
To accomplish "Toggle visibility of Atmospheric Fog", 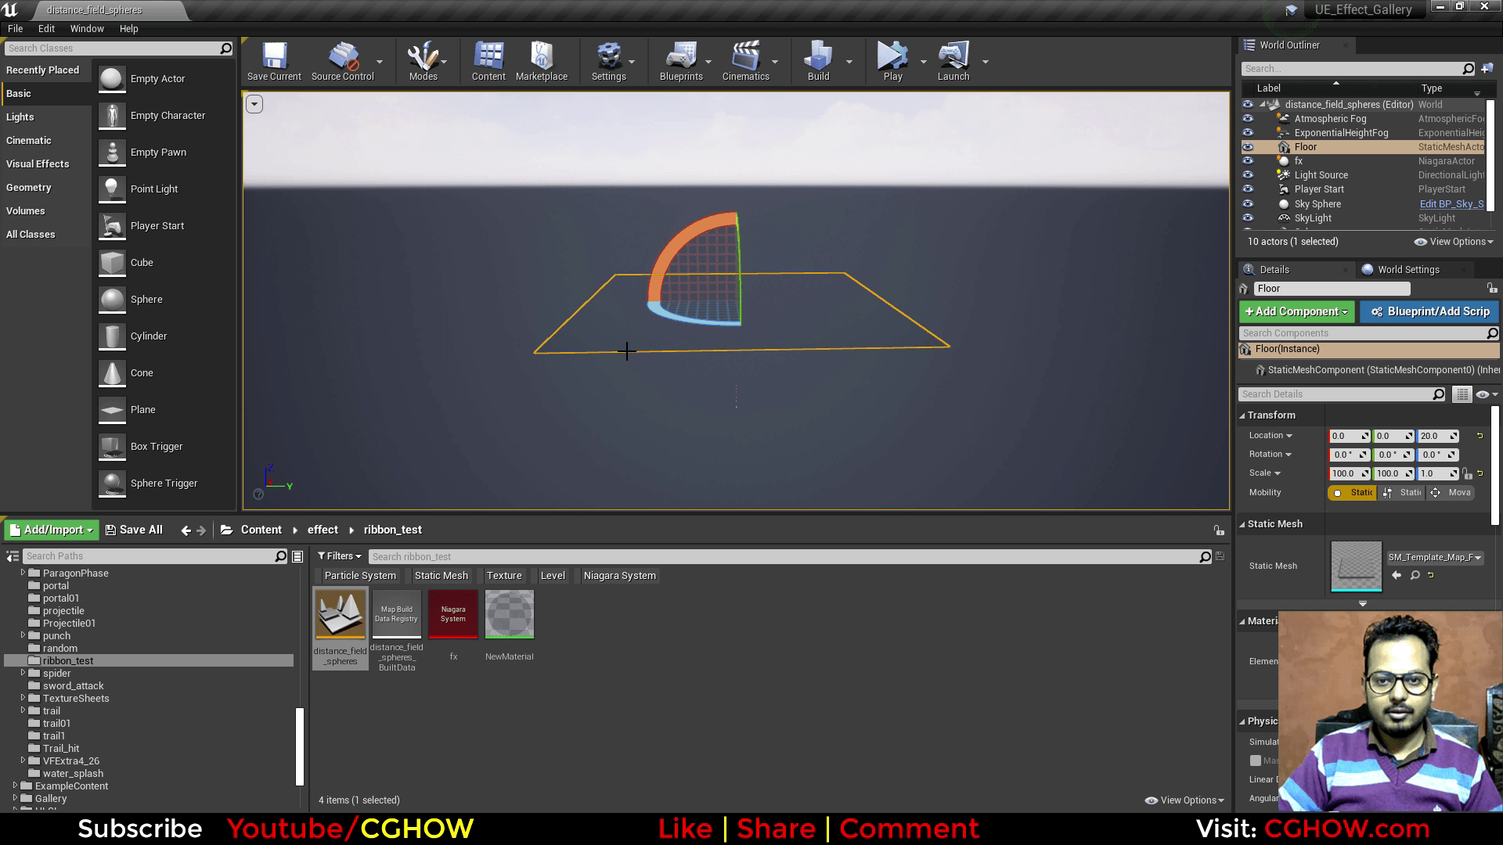I will coord(1248,118).
